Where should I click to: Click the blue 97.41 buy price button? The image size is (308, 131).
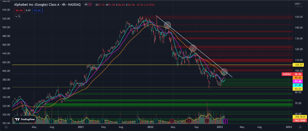click(x=37, y=10)
